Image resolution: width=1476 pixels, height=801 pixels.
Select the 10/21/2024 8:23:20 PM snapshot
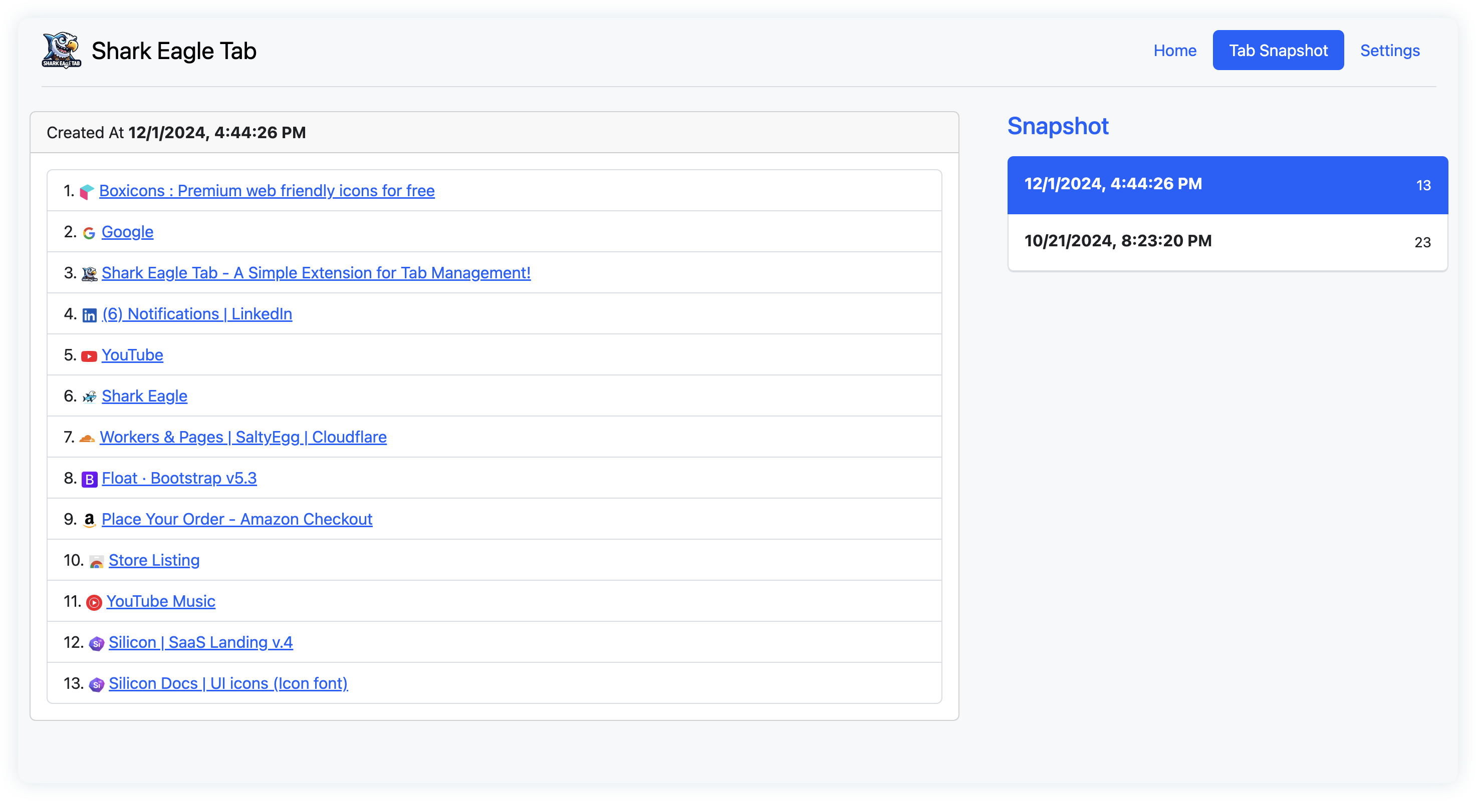point(1227,242)
